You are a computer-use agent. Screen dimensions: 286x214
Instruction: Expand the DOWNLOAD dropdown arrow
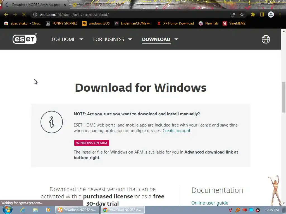(176, 39)
